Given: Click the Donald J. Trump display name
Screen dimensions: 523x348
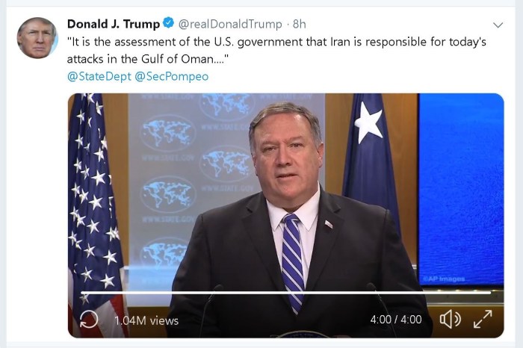Looking at the screenshot, I should [x=113, y=24].
